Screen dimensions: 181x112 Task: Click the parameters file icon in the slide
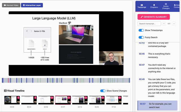31,44
